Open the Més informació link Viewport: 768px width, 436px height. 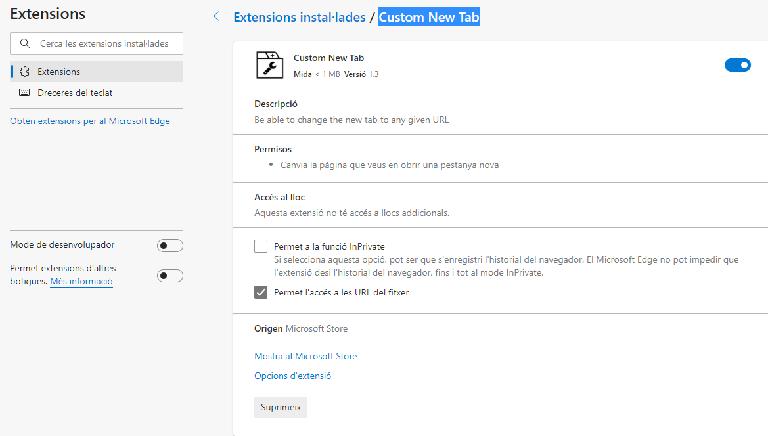81,282
